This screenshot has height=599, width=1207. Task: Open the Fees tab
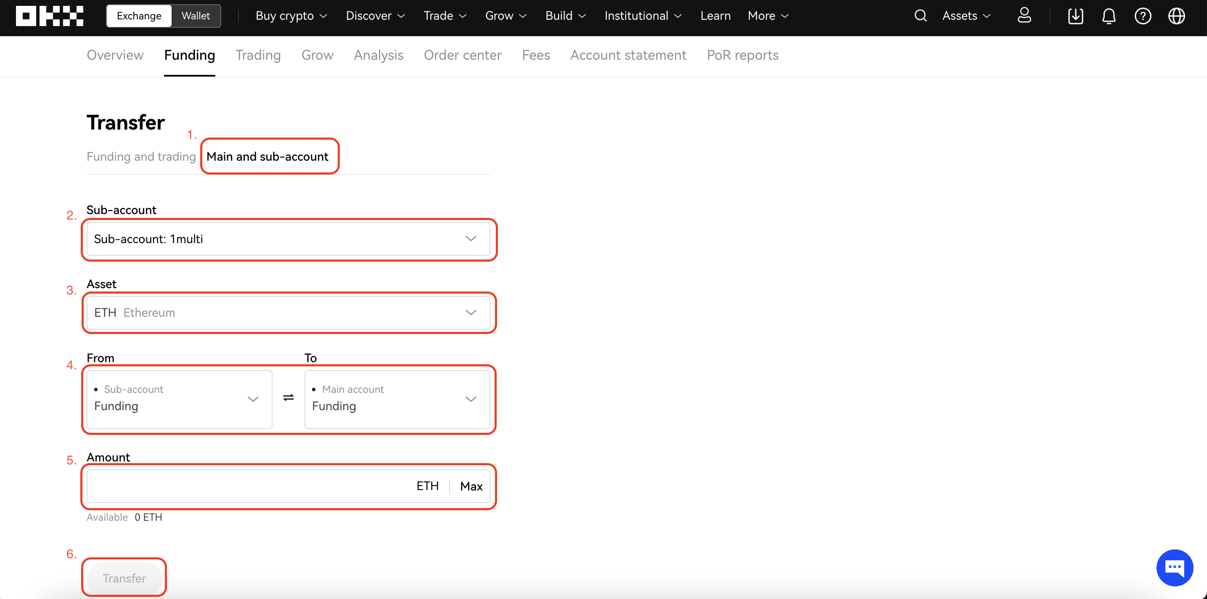coord(535,55)
